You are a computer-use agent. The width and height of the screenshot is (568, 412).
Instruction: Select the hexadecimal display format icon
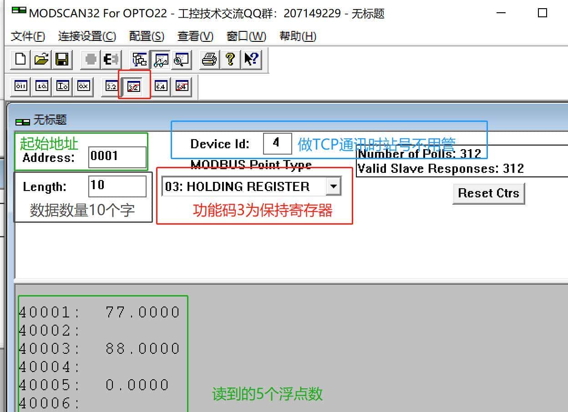tap(84, 86)
